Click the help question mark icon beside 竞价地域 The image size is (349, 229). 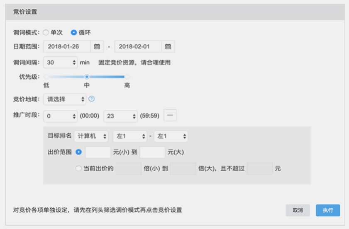[92, 99]
